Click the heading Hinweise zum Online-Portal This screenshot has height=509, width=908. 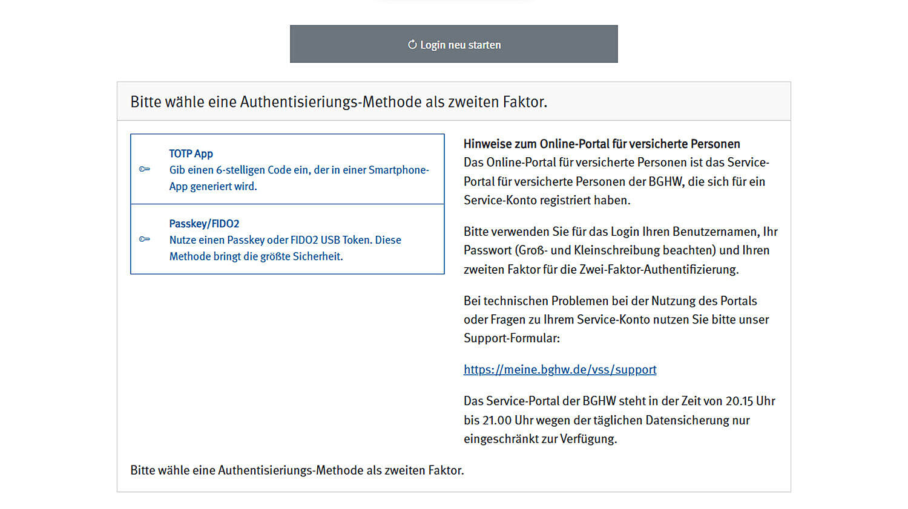tap(601, 144)
